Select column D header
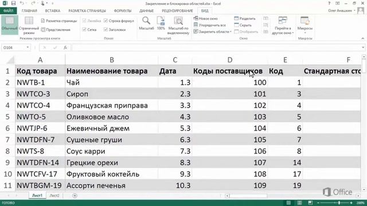This screenshot has width=367, height=206. point(230,60)
